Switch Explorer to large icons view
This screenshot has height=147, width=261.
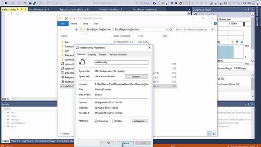[x=214, y=134]
